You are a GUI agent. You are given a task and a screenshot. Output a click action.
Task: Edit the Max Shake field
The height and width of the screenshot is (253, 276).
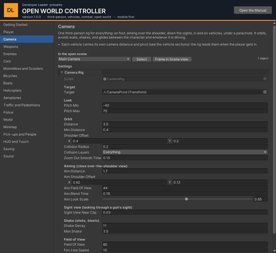click(x=185, y=231)
